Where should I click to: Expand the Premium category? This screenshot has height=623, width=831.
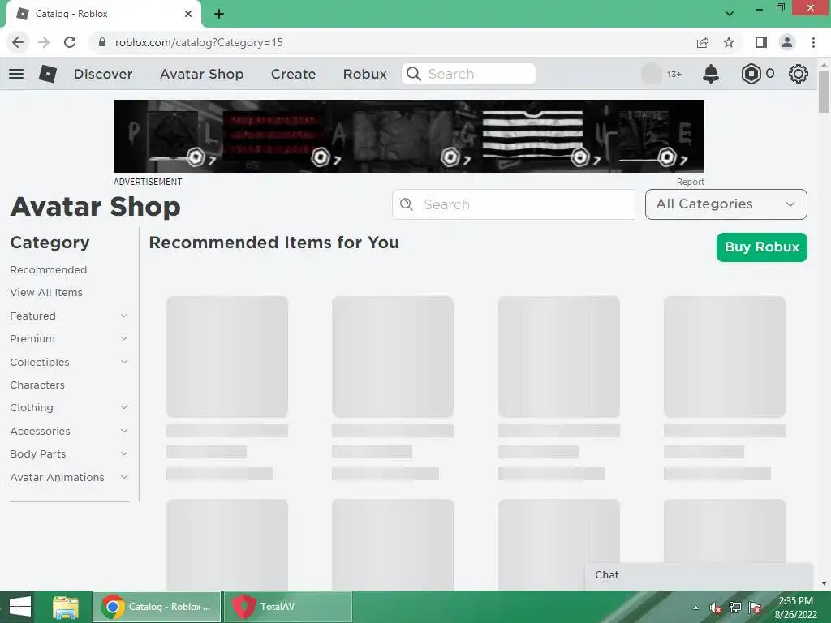pos(124,338)
